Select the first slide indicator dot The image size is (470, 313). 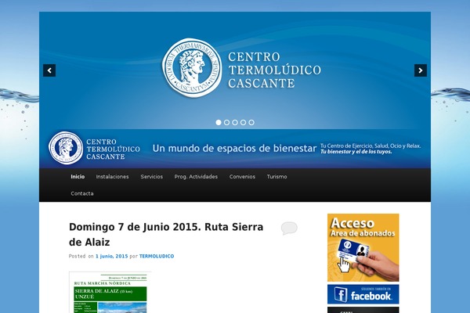(x=219, y=123)
